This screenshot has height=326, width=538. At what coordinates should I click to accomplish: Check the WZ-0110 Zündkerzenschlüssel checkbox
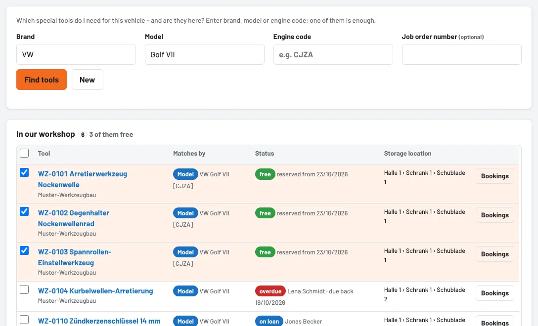click(24, 320)
